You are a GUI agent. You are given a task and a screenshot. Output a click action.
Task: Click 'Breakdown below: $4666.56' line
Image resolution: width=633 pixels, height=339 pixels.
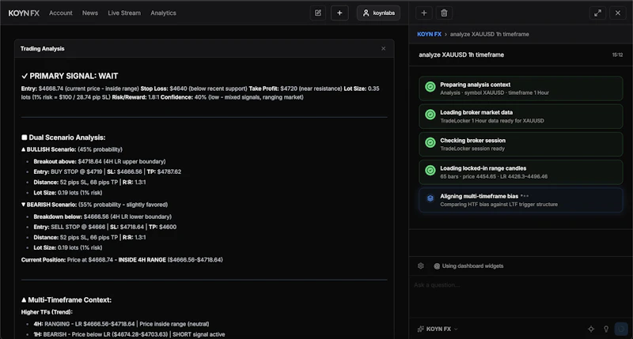103,217
